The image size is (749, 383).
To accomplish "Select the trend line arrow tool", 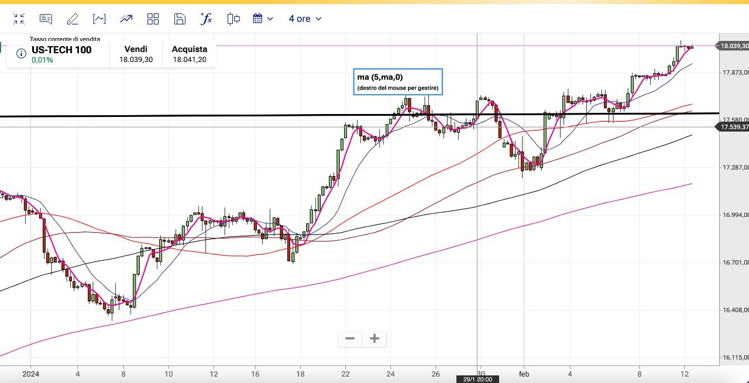I will pyautogui.click(x=126, y=19).
